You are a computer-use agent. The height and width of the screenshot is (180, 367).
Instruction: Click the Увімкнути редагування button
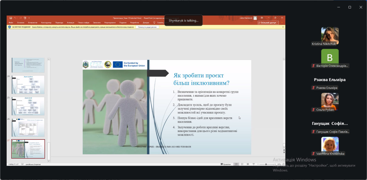[x=147, y=27]
